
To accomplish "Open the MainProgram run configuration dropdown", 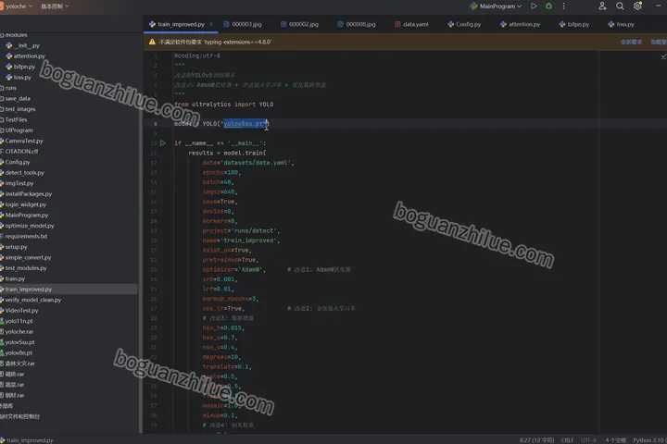I will (496, 6).
